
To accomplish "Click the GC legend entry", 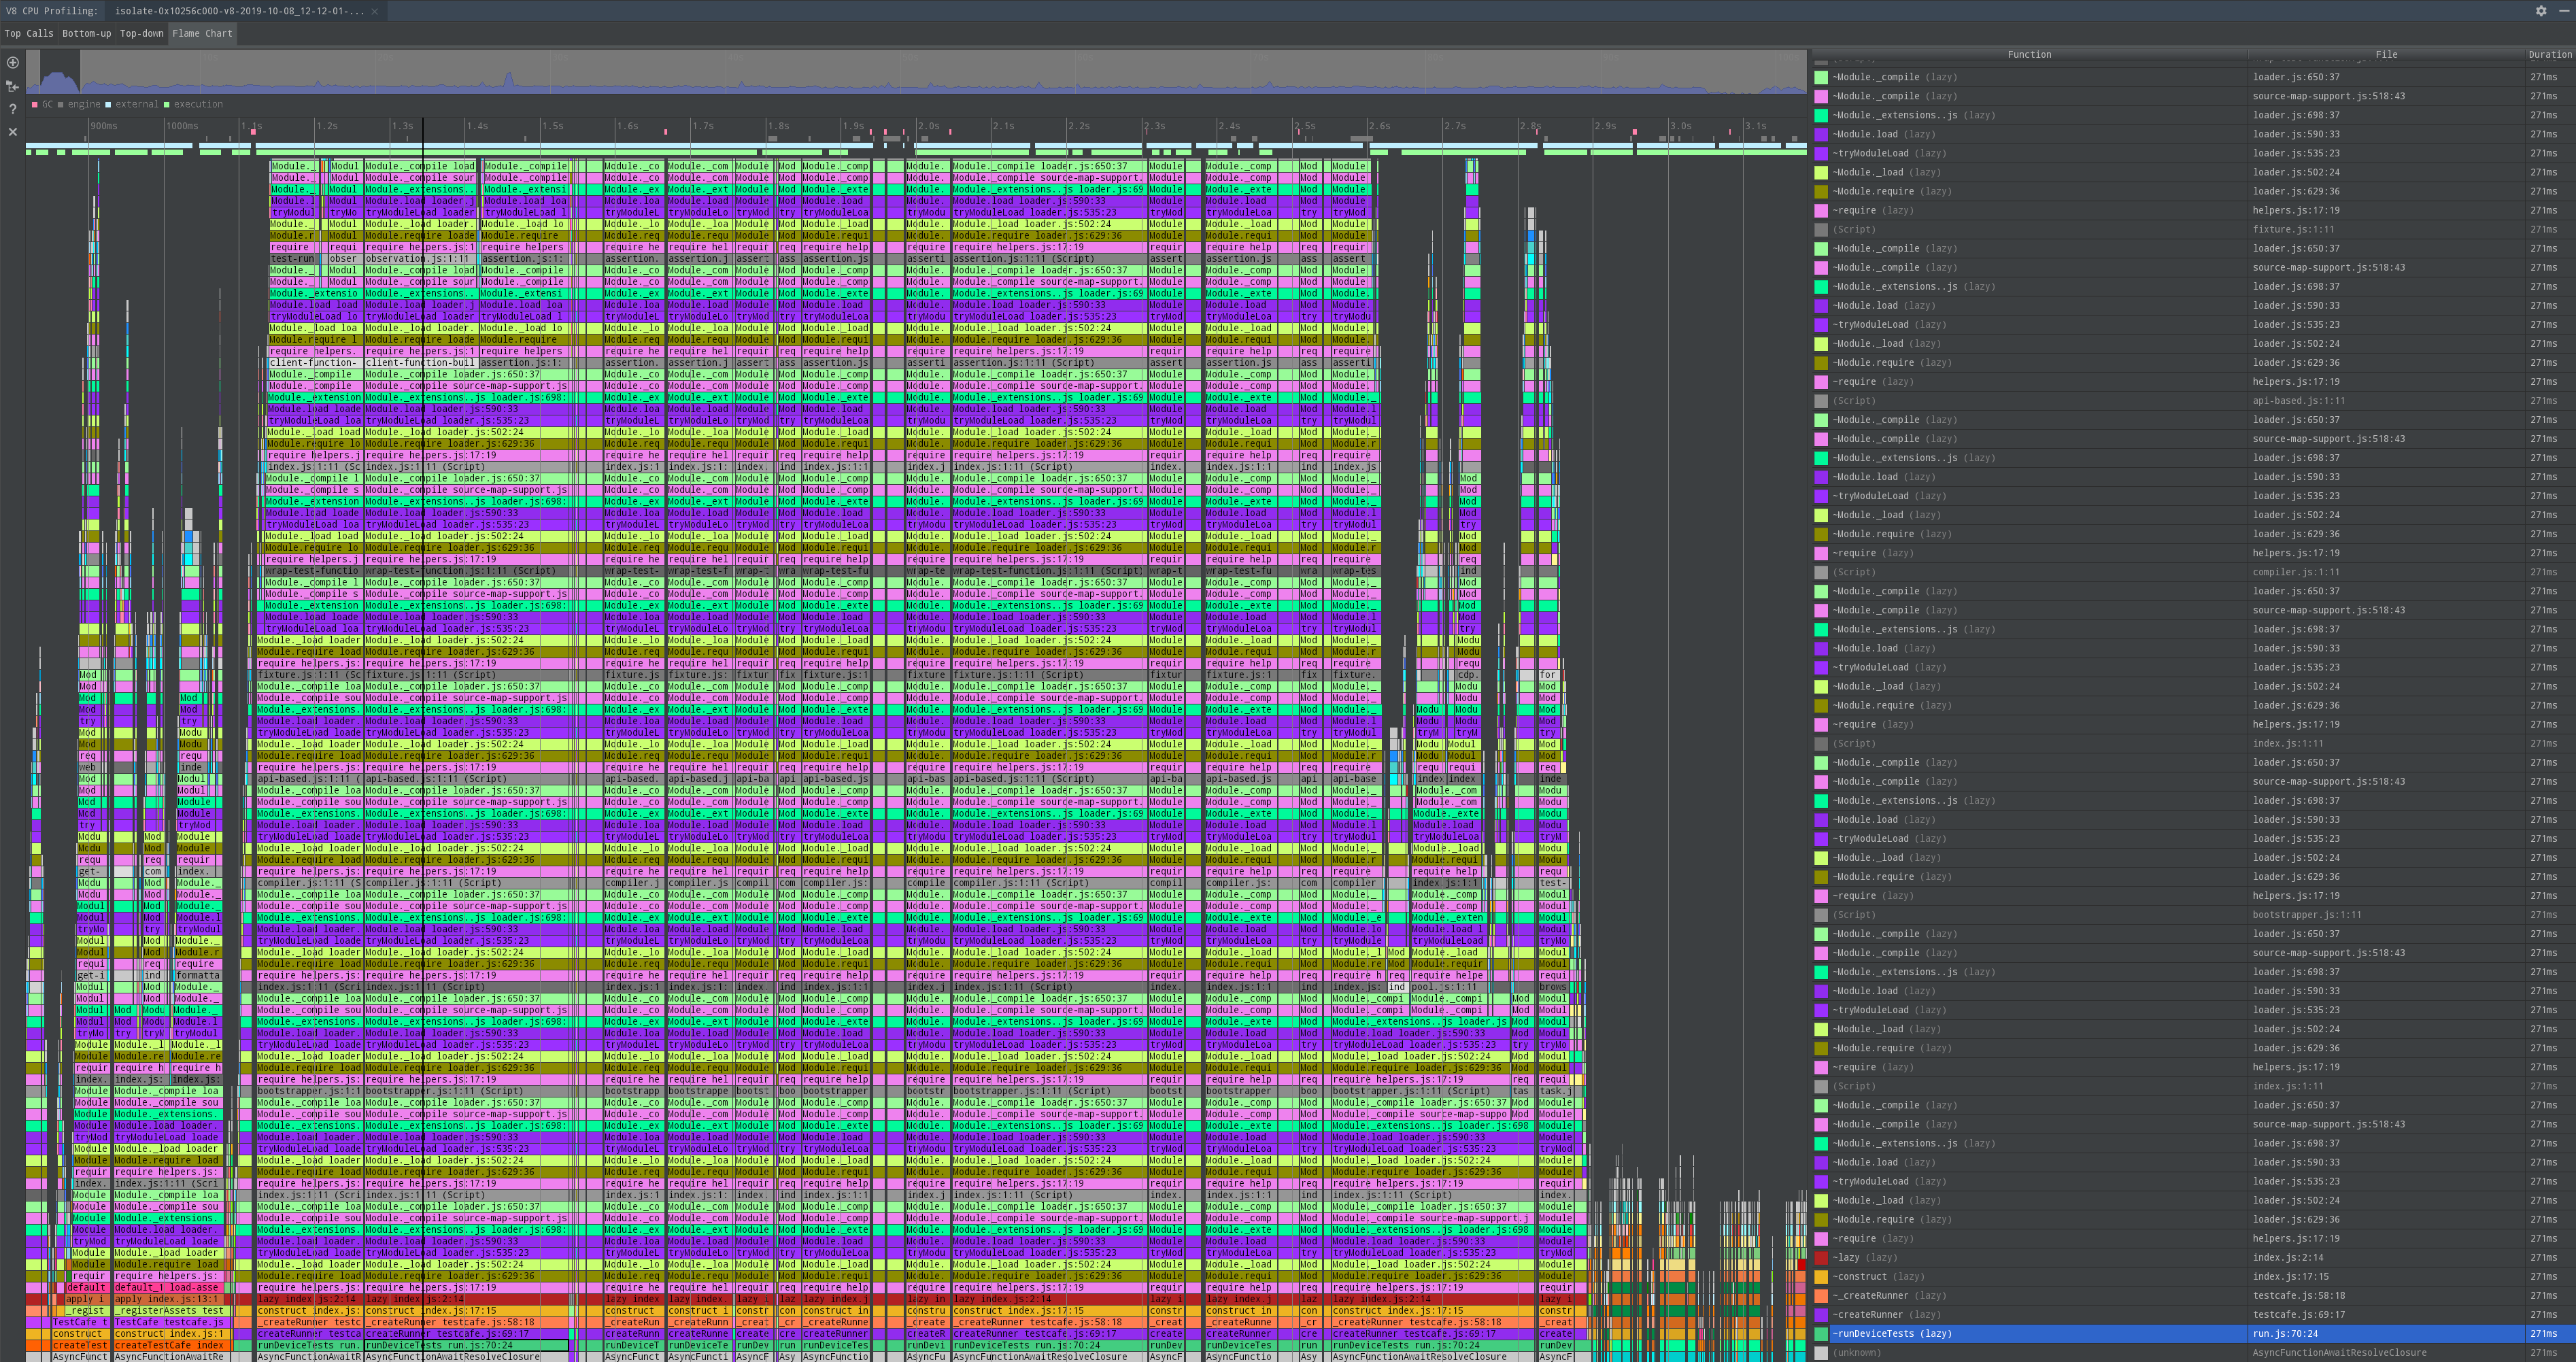I will [x=43, y=104].
